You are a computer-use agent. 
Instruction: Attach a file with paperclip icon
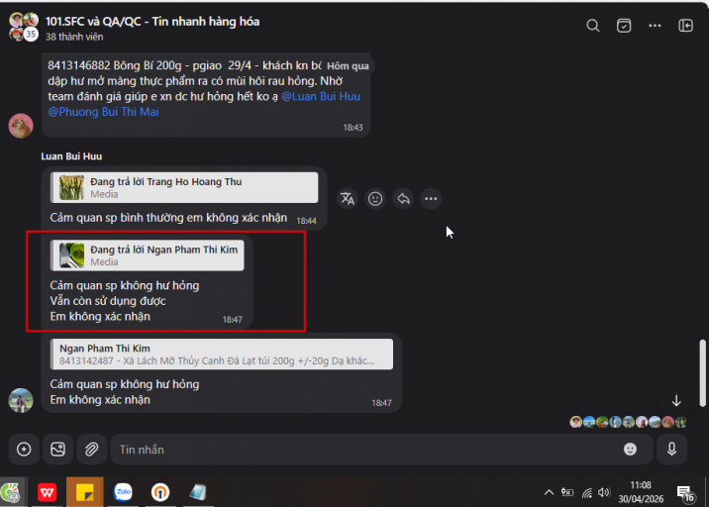(x=92, y=450)
